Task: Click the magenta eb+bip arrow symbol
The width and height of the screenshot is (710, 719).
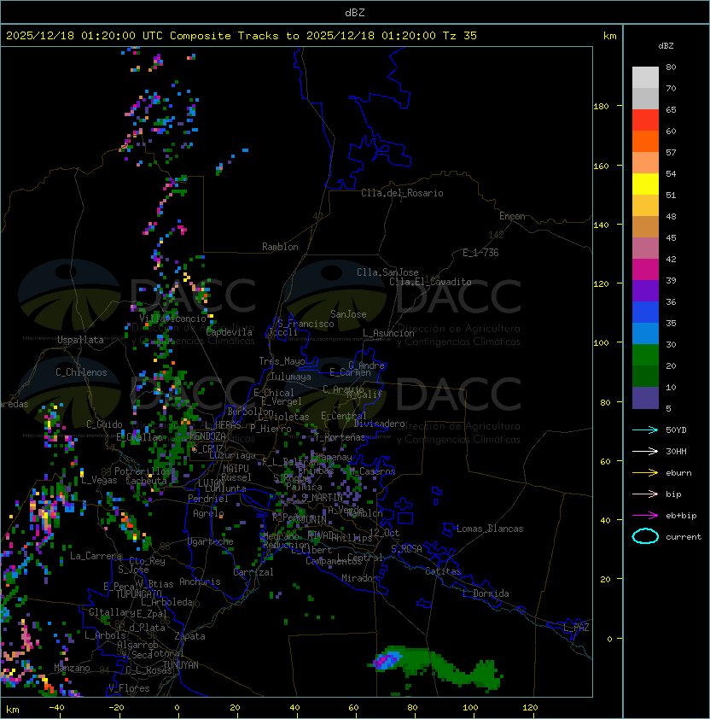Action: tap(645, 516)
